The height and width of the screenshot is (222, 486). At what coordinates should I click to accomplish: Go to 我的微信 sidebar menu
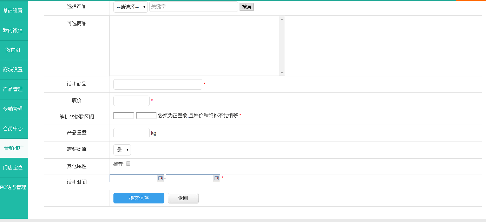[x=13, y=30]
